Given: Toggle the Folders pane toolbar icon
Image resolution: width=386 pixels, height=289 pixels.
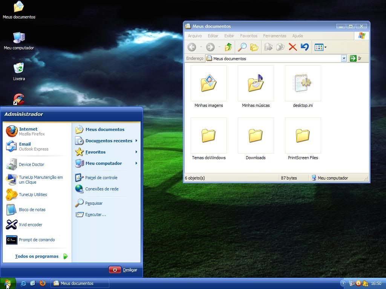Looking at the screenshot, I should click(x=254, y=47).
